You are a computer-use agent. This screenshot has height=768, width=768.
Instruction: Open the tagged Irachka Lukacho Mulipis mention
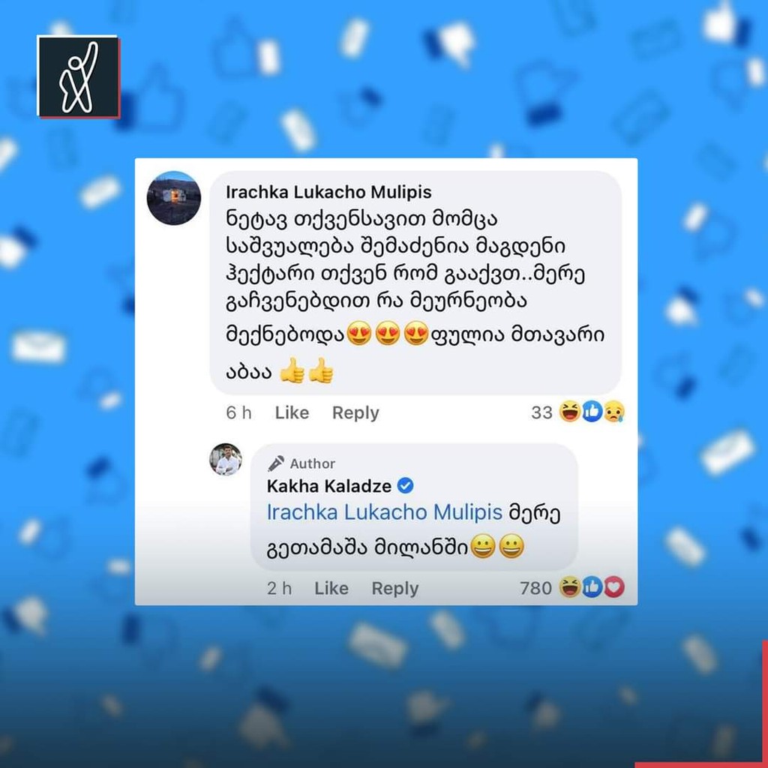pyautogui.click(x=385, y=512)
